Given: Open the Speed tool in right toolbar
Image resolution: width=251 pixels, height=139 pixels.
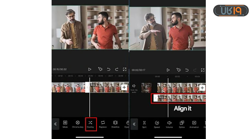Looking at the screenshot, I should [x=157, y=125].
